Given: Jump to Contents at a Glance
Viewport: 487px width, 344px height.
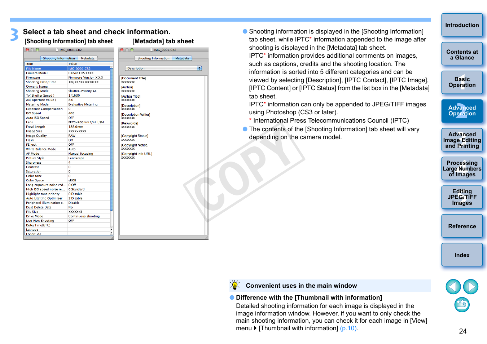Looking at the screenshot, I should click(x=462, y=54).
